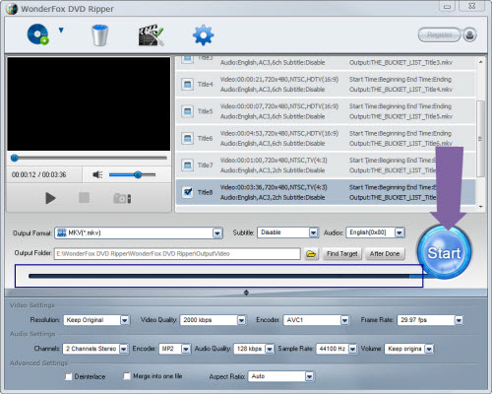Viewport: 492px width, 394px height.
Task: Adjust the volume slider handle
Action: point(138,174)
